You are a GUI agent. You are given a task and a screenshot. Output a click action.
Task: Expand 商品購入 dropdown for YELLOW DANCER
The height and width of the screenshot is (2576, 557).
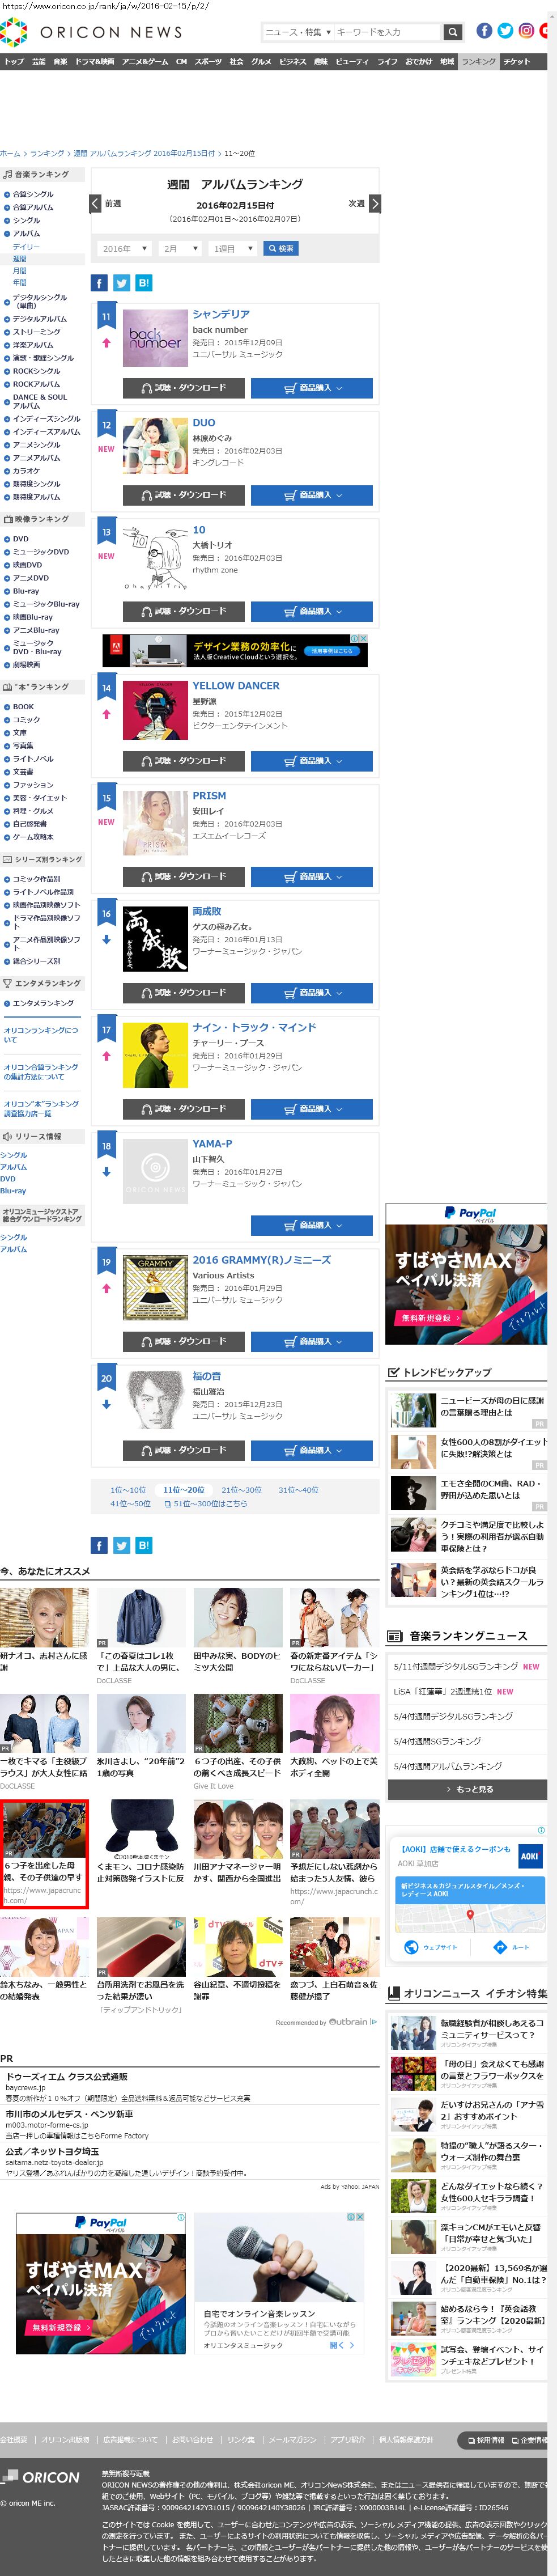pyautogui.click(x=311, y=761)
